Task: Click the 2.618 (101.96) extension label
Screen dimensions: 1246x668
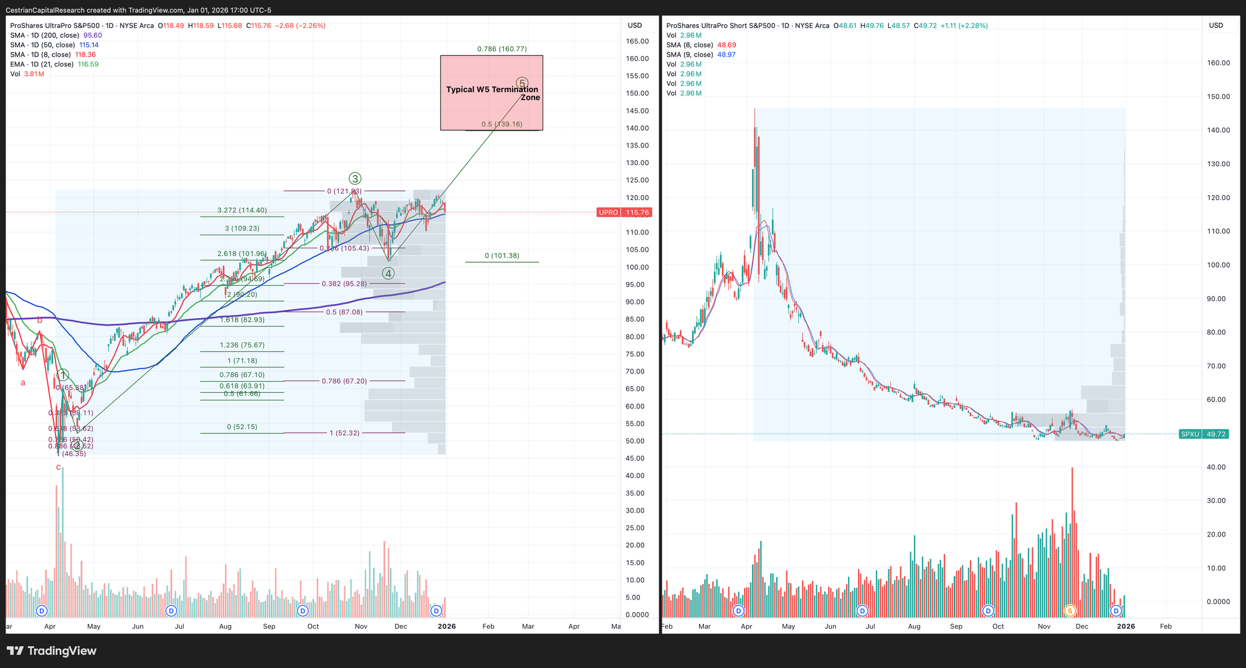Action: 242,254
